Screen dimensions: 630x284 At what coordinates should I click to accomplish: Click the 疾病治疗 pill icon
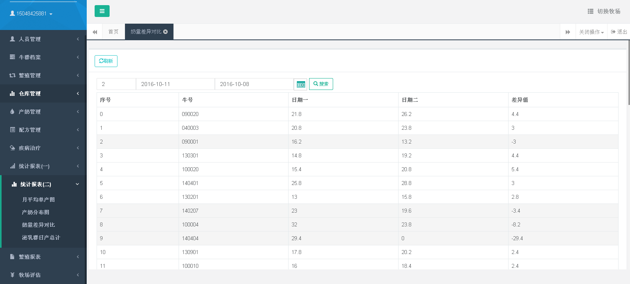(12, 148)
